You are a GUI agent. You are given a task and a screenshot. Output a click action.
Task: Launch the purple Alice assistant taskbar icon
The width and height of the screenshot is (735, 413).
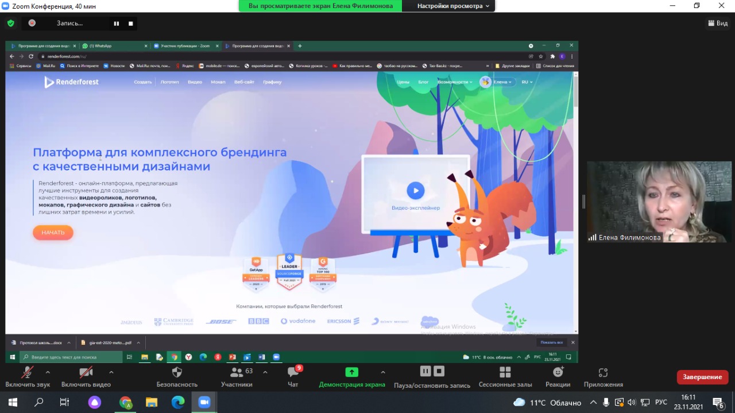point(94,402)
